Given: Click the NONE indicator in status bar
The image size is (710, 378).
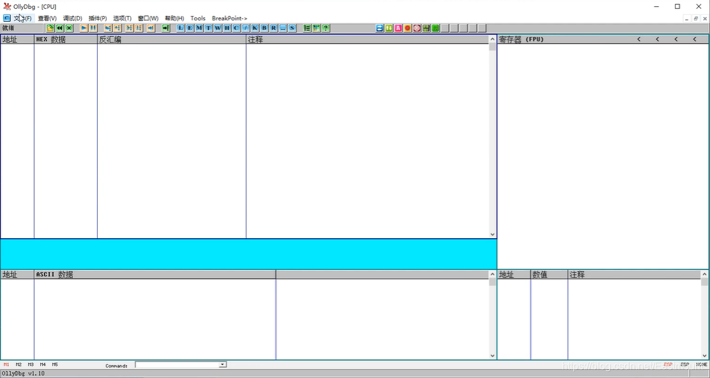Looking at the screenshot, I should (x=702, y=365).
